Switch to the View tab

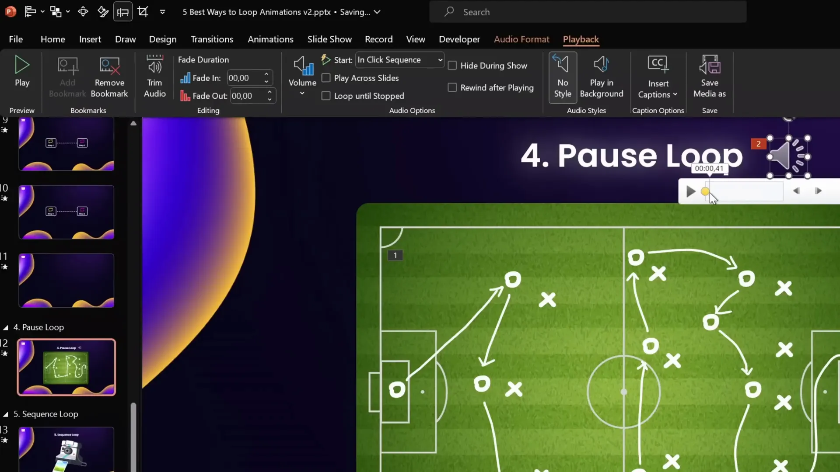tap(416, 39)
